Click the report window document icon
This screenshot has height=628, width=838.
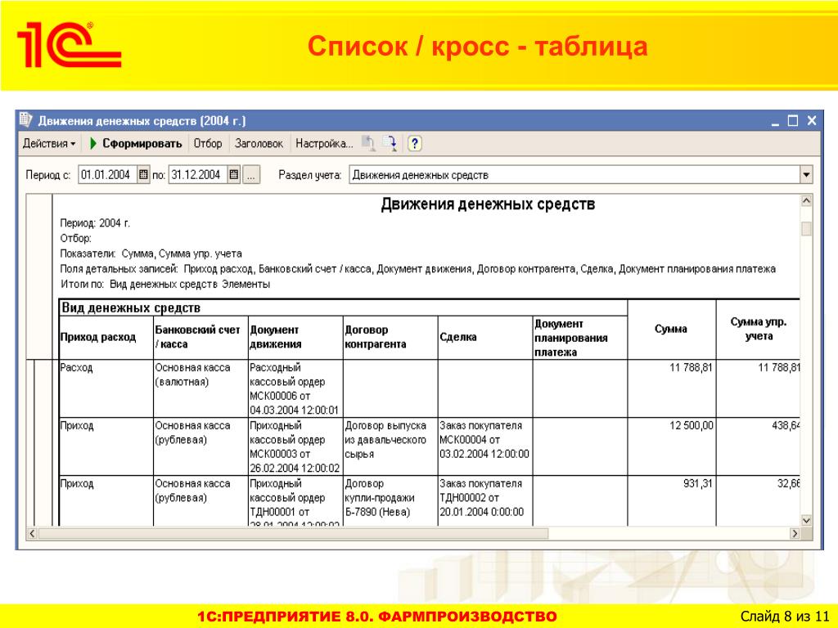point(25,120)
